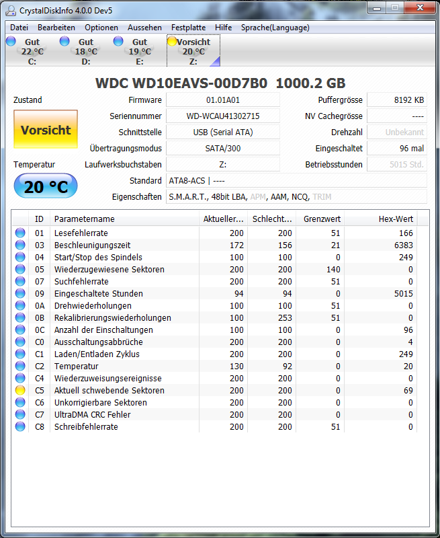Click status icon for Drehwiederholungen
The height and width of the screenshot is (538, 440).
click(20, 305)
